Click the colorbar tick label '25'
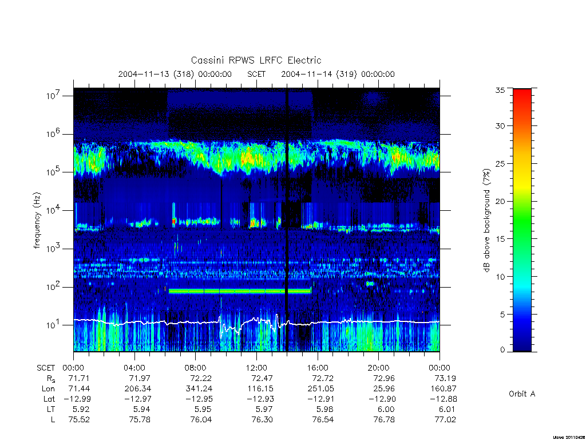586x440 pixels. 500,164
